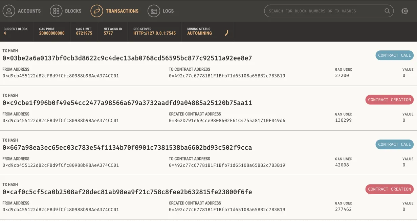The height and width of the screenshot is (221, 417).
Task: Click the Accounts person icon
Action: click(9, 11)
